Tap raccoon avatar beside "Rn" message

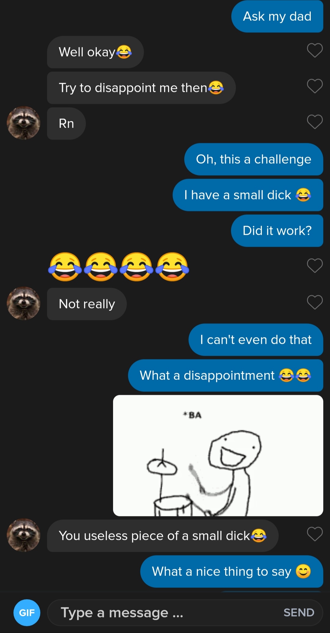point(24,123)
